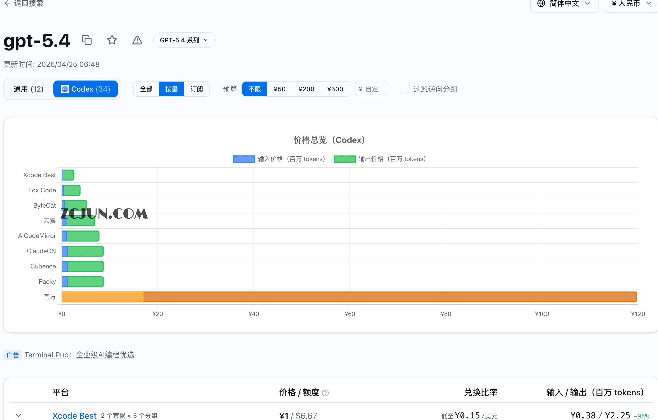Click the AICodeMirror chart axis label
Screen dimensions: 658x420
pyautogui.click(x=37, y=236)
